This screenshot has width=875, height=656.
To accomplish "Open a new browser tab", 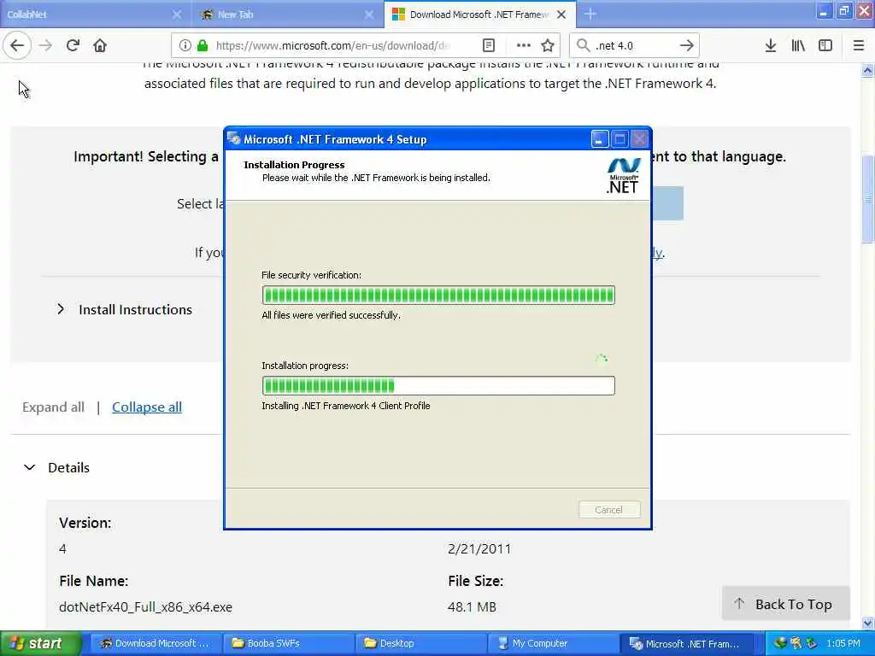I will click(x=590, y=14).
